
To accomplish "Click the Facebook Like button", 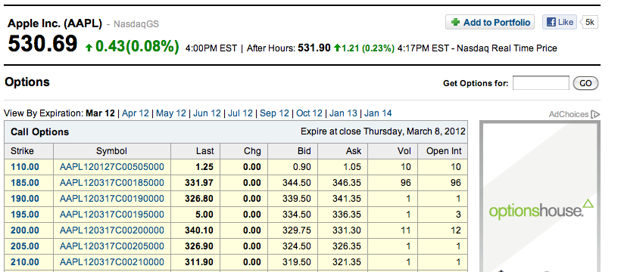I will [560, 22].
